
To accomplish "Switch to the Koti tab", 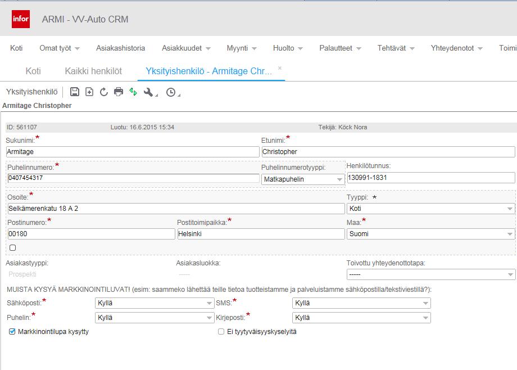I will (x=33, y=71).
